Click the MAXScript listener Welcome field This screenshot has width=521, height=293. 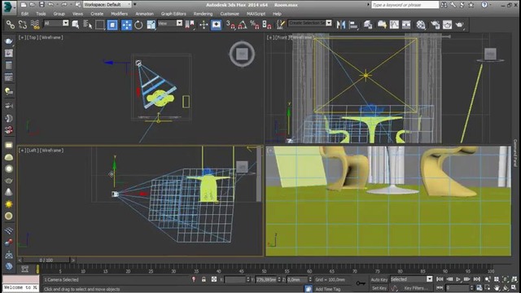20,287
